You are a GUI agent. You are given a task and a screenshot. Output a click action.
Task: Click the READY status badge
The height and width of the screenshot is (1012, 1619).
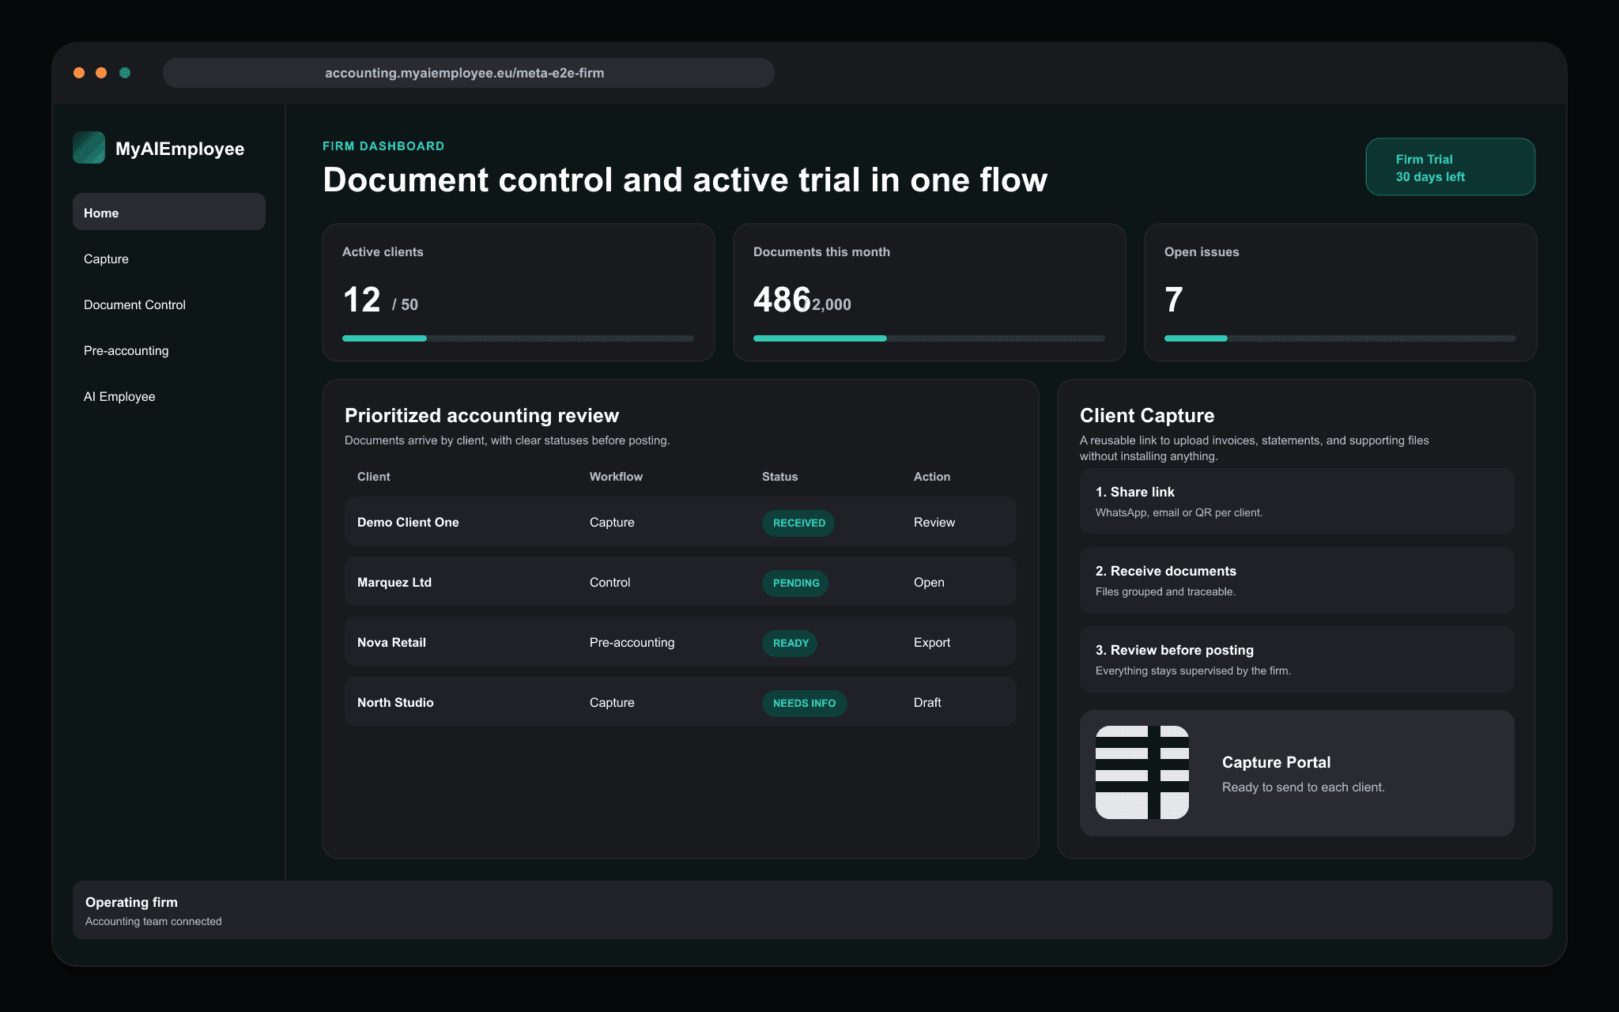click(x=790, y=644)
